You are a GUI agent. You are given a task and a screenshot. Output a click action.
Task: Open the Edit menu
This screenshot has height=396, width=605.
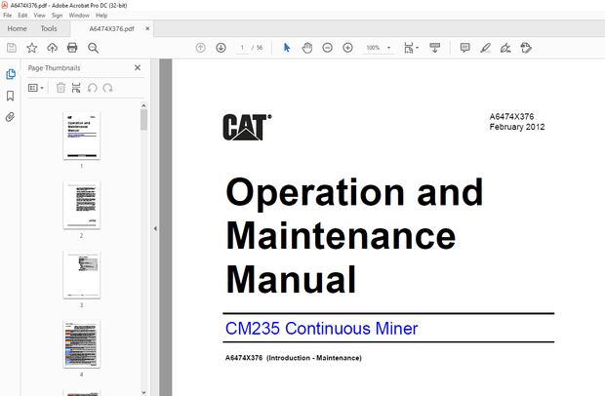(x=22, y=16)
